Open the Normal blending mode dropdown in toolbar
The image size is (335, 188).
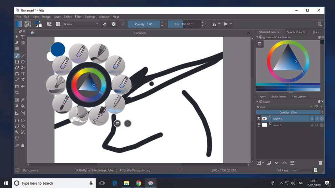(81, 24)
